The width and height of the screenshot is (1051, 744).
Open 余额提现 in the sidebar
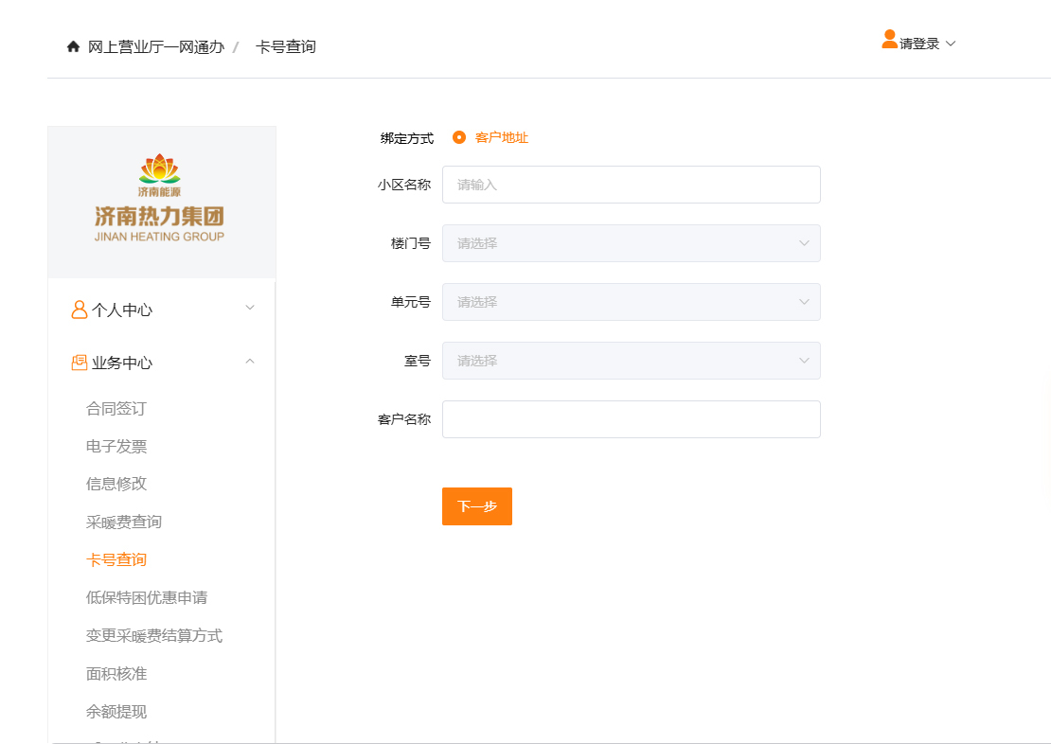(x=116, y=712)
